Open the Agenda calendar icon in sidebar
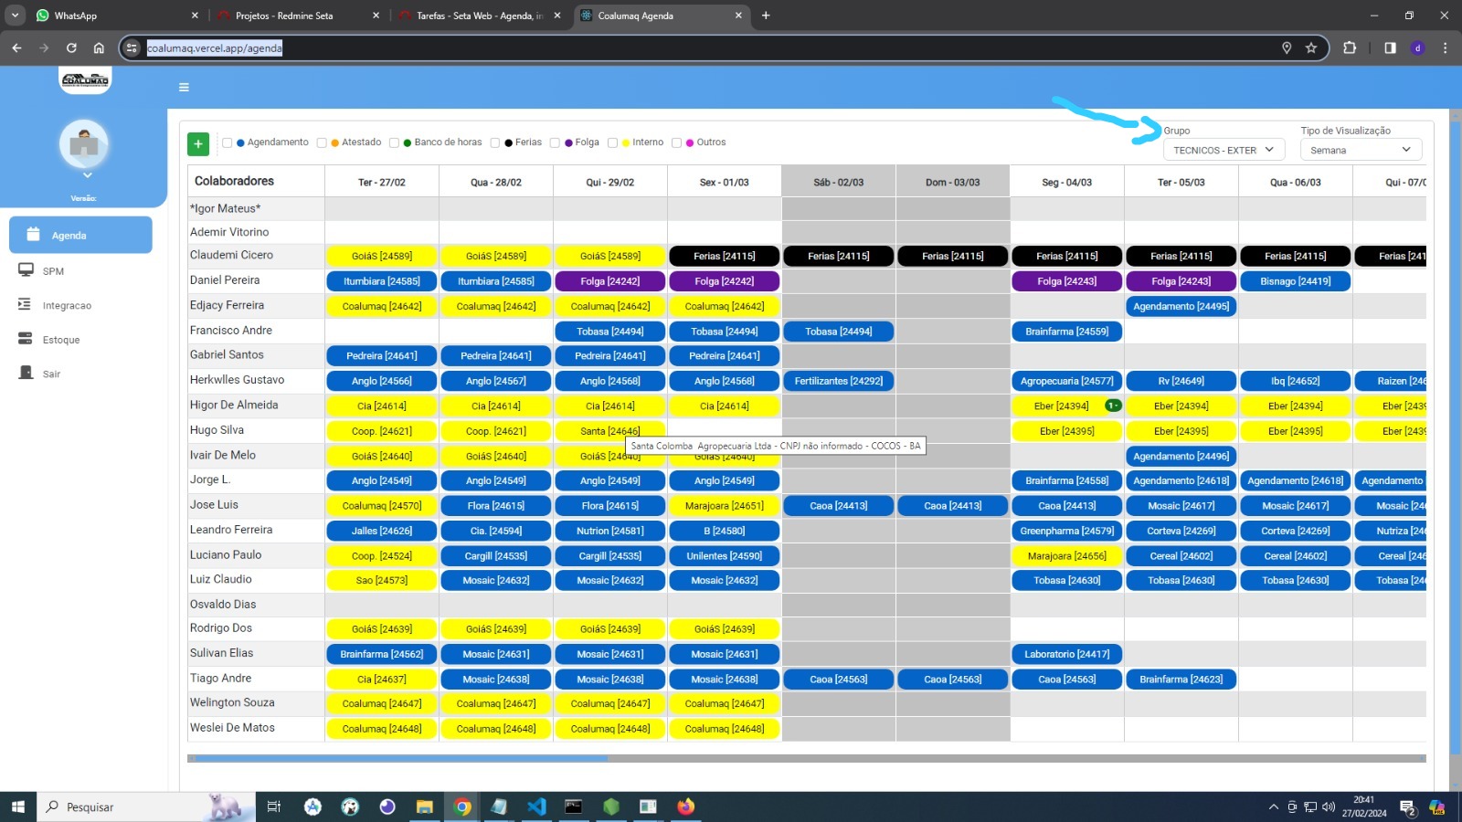The width and height of the screenshot is (1462, 822). (33, 235)
